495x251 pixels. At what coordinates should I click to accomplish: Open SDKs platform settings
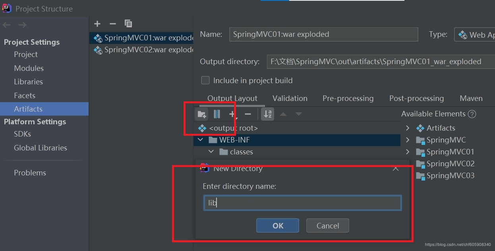point(22,134)
